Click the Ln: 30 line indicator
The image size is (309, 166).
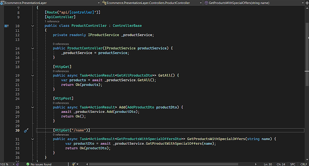[x=268, y=164]
